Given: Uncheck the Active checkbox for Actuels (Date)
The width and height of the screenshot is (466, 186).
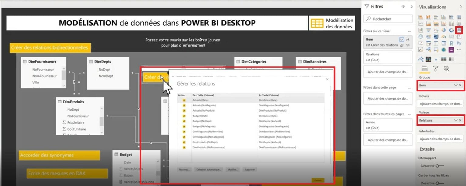Looking at the screenshot, I should (x=184, y=100).
